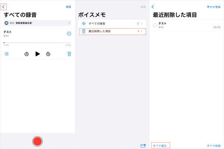This screenshot has width=224, height=149.
Task: Open すべての録音 folder in ボイスメモ
Action: click(112, 23)
